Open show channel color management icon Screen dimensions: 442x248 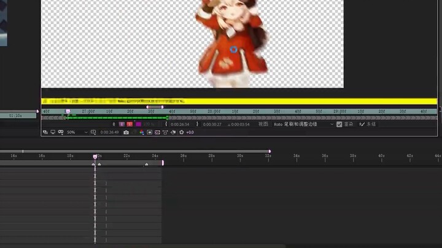click(x=142, y=132)
